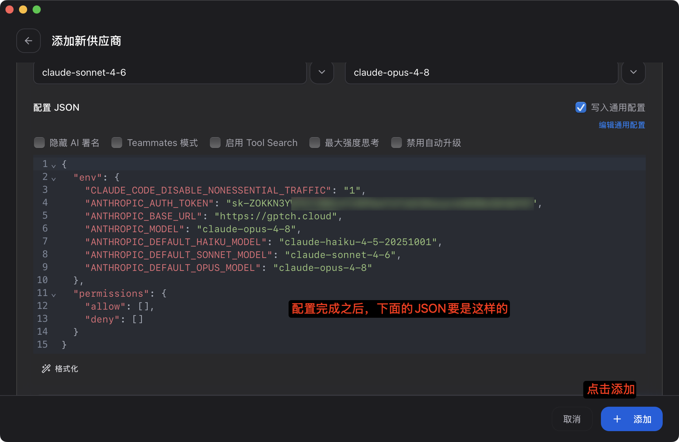This screenshot has height=442, width=679.
Task: Click the ANTHROPIC_AUTH_TOKEN key text
Action: (149, 203)
